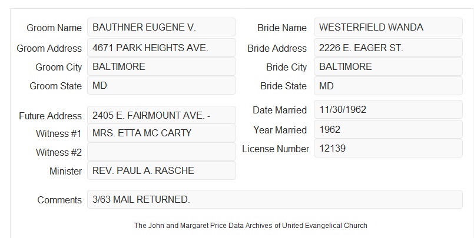This screenshot has width=474, height=238.
Task: Click the Groom Name field
Action: coord(161,27)
